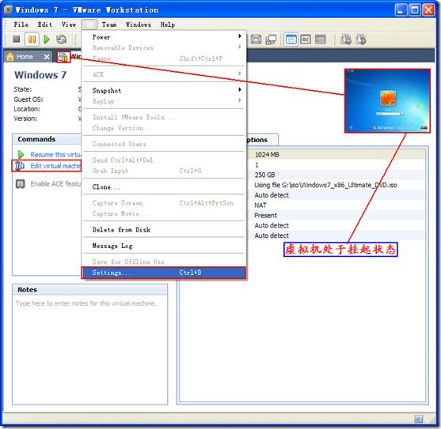Click the VMware title bar application icon

[8, 9]
